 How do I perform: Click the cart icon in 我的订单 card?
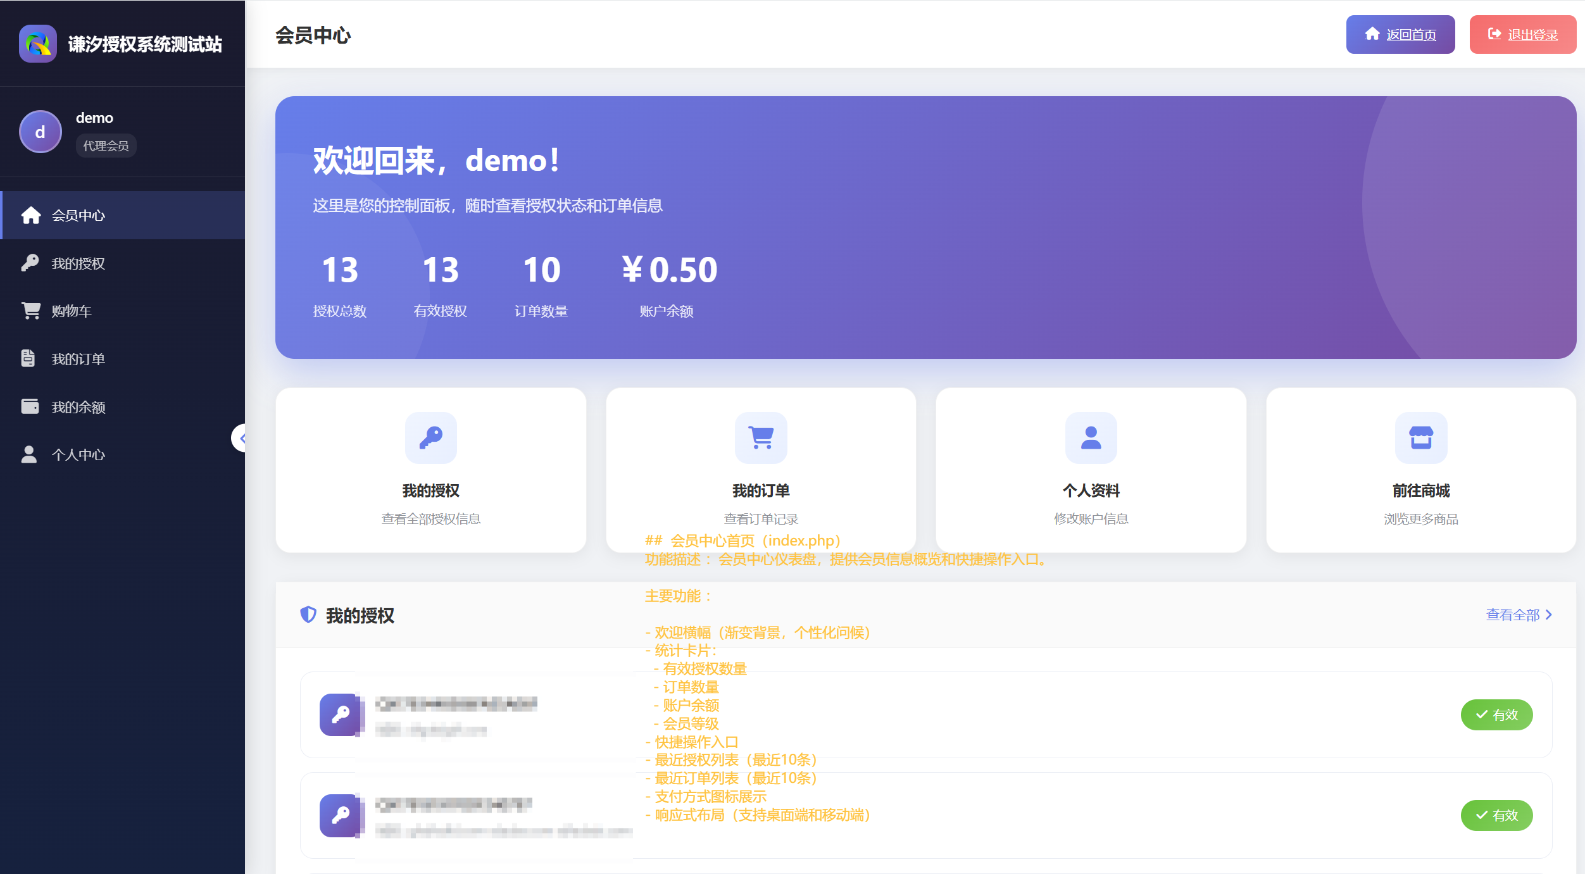coord(761,438)
